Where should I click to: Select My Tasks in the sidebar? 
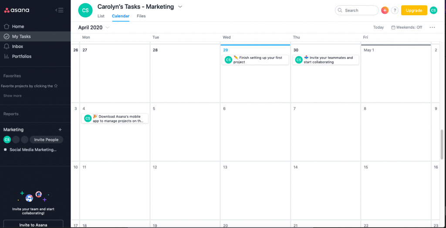click(x=21, y=37)
